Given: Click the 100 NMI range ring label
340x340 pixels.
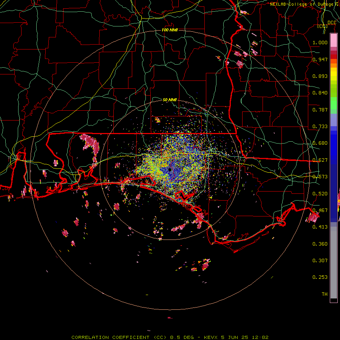Looking at the screenshot, I should 170,30.
